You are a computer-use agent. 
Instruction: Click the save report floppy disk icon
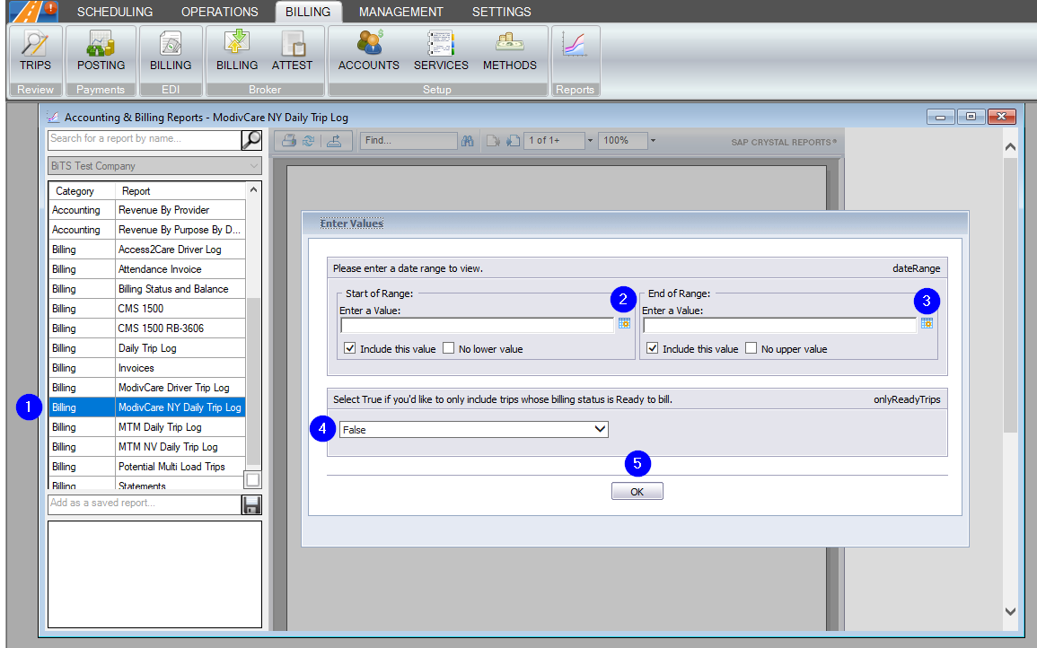(251, 504)
